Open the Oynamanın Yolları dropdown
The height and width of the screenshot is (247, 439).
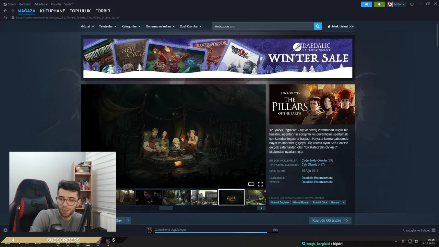[x=160, y=26]
